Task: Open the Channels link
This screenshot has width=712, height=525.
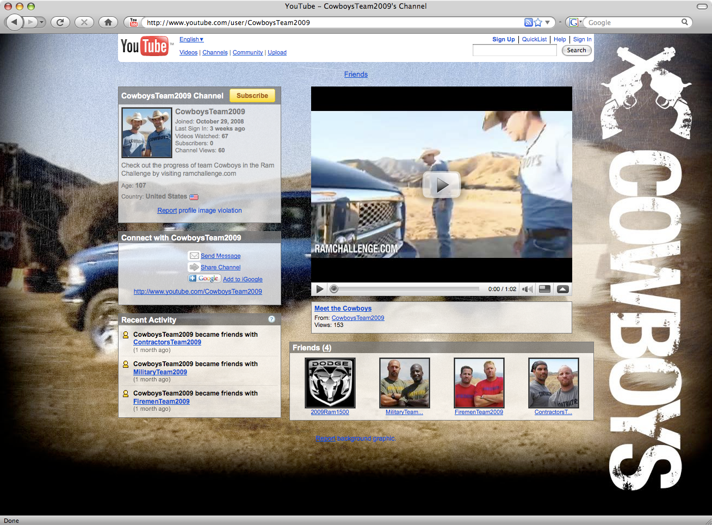Action: click(215, 52)
